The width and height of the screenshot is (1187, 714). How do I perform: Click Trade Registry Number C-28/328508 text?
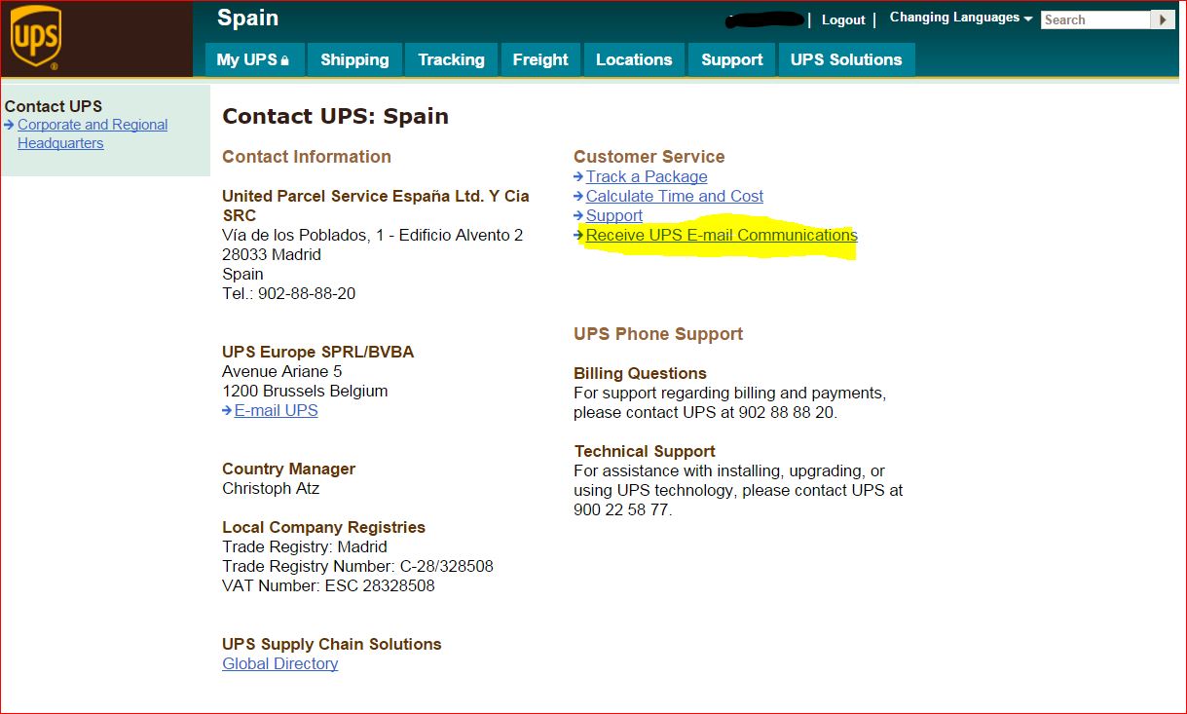click(x=357, y=566)
